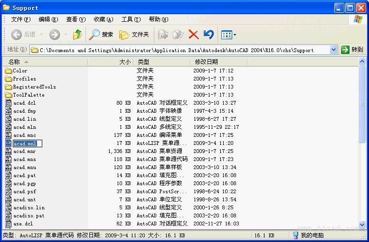Select the acad.mnu file icon
The image size is (369, 242).
click(x=8, y=167)
